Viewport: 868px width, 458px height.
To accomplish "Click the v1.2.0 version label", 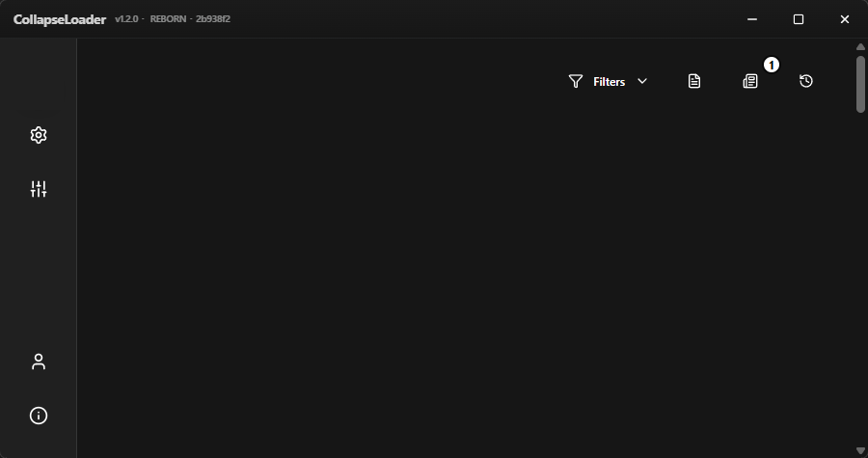I will pos(126,19).
